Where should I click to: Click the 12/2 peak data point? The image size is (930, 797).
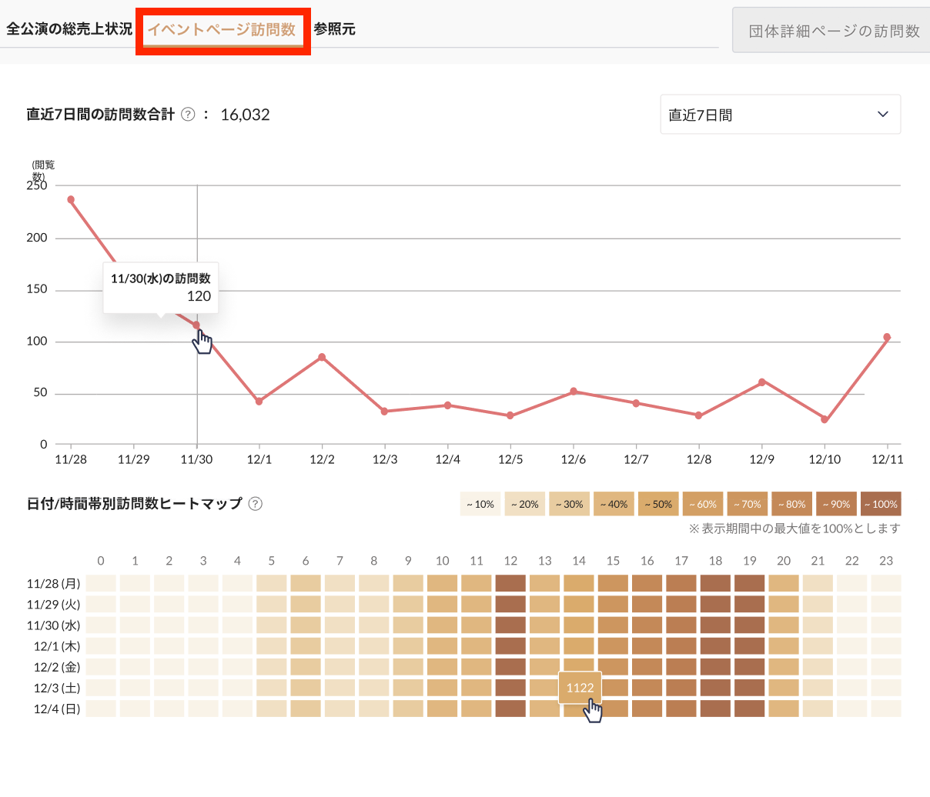tap(322, 357)
